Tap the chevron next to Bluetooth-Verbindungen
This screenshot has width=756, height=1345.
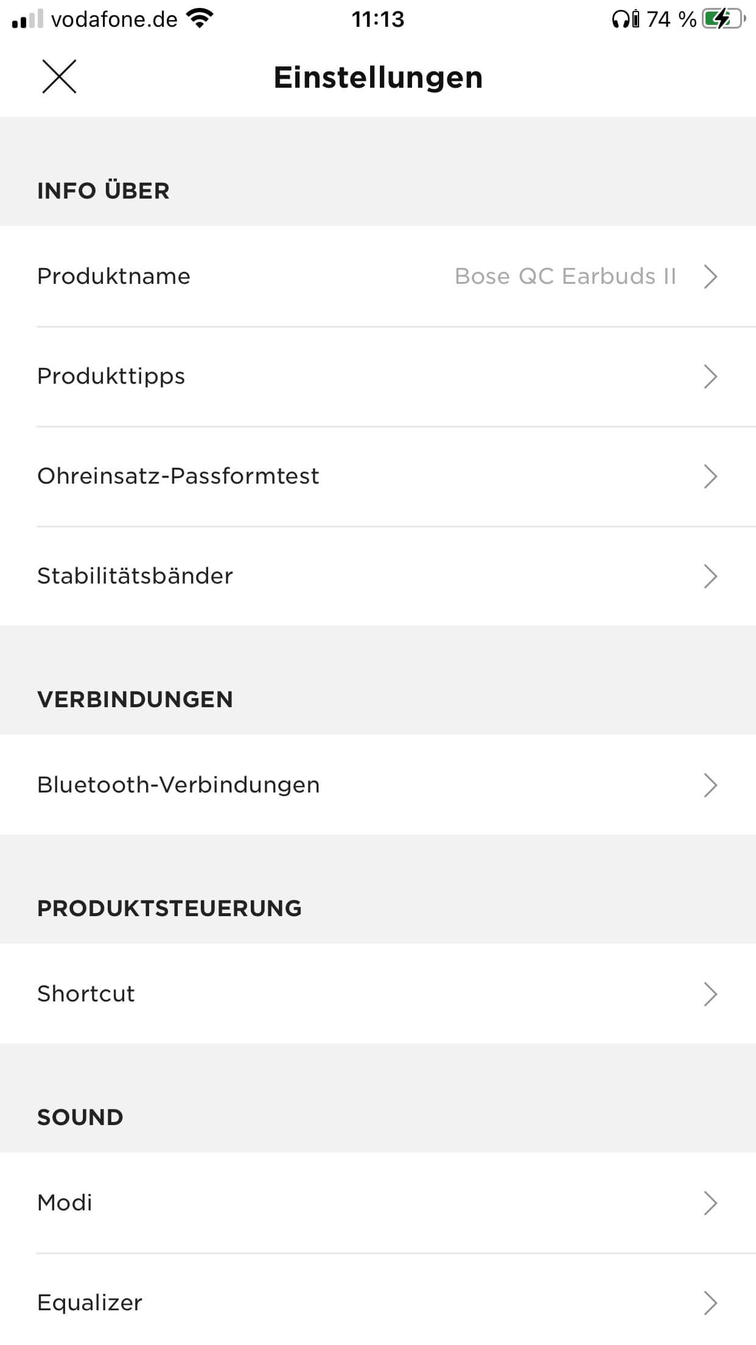point(710,785)
